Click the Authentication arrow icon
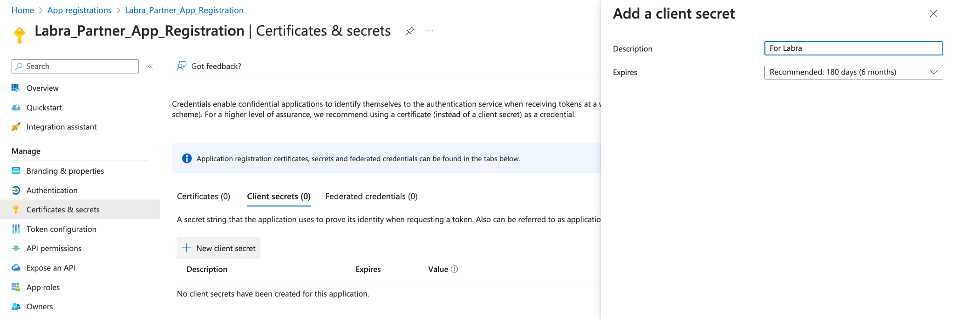Viewport: 954px width, 319px height. pyautogui.click(x=16, y=190)
